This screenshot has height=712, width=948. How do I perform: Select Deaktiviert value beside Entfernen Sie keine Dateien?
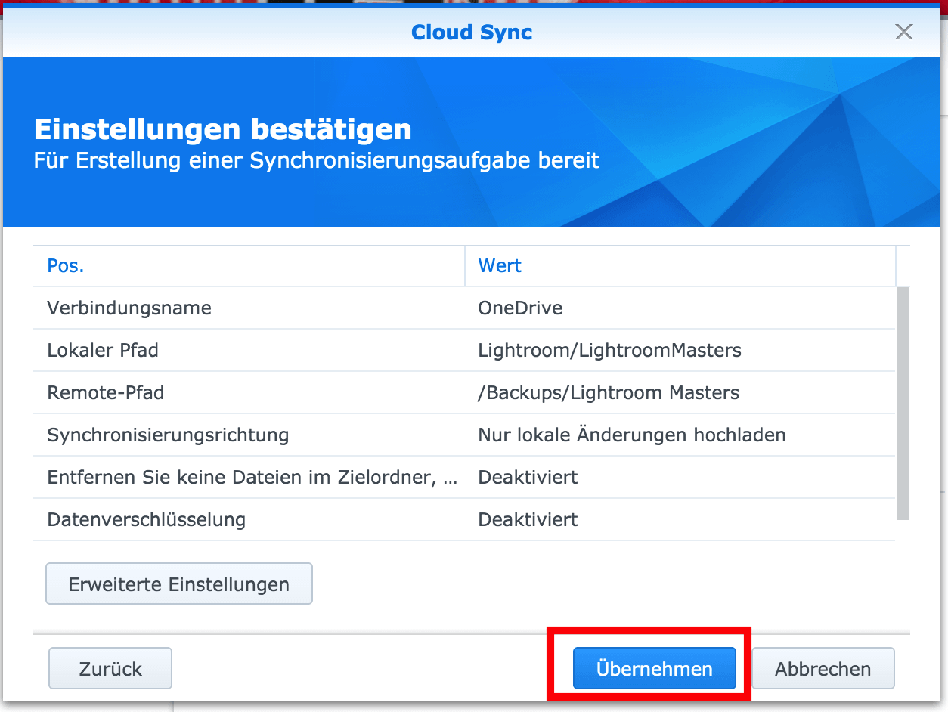click(x=528, y=477)
